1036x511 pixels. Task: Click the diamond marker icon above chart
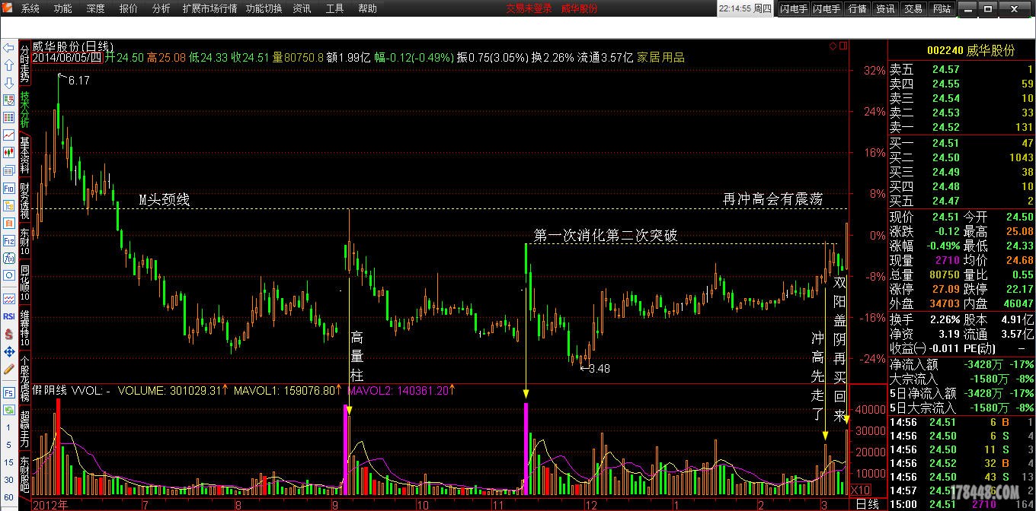click(x=833, y=46)
